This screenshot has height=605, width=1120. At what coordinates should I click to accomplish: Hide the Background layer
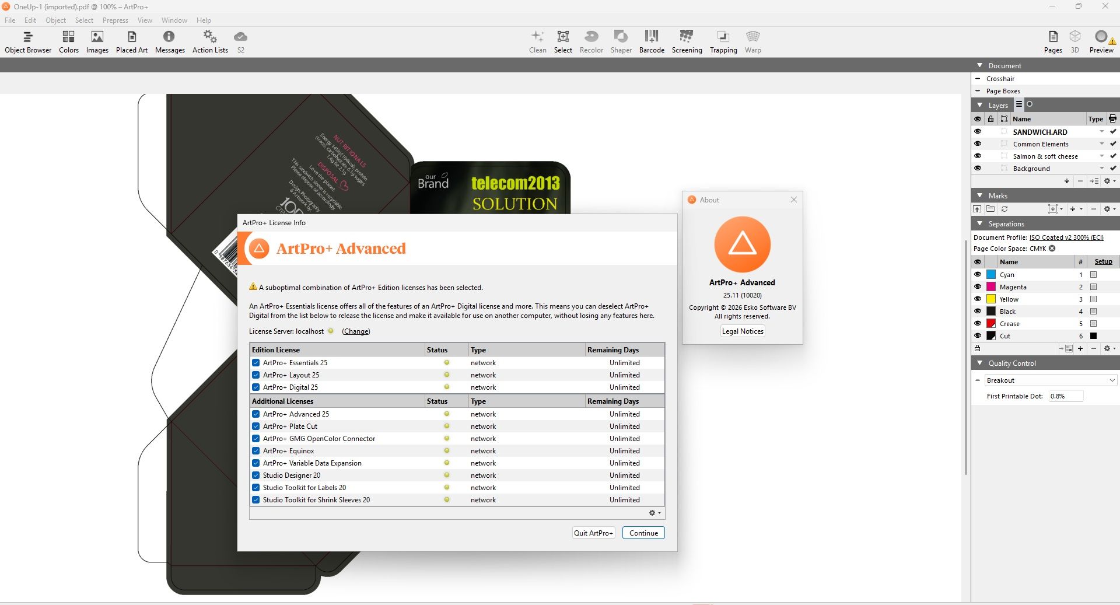[978, 169]
